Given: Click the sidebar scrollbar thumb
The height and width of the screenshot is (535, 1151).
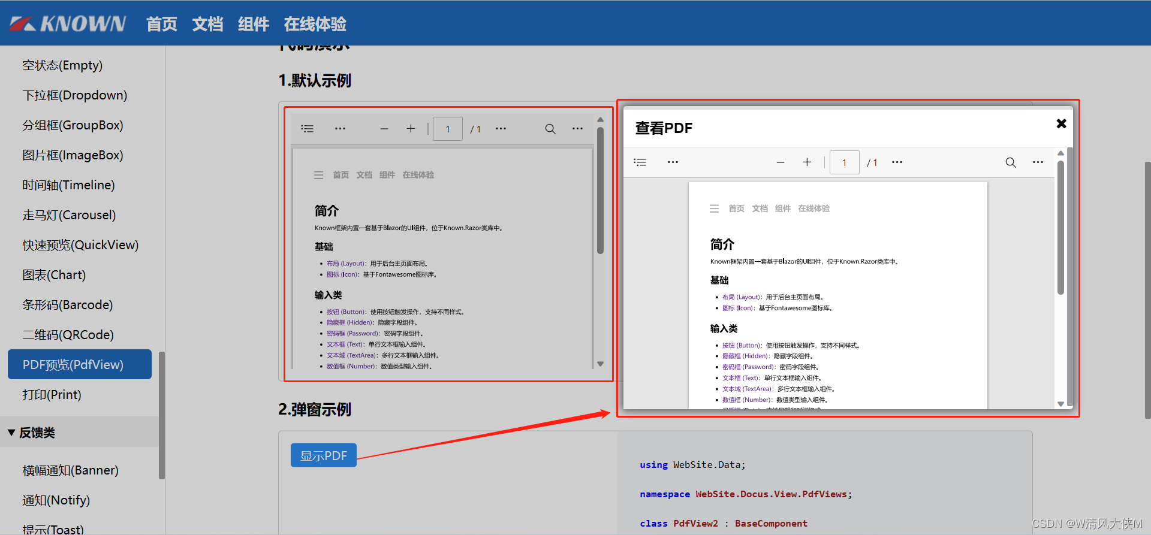Looking at the screenshot, I should click(x=161, y=415).
